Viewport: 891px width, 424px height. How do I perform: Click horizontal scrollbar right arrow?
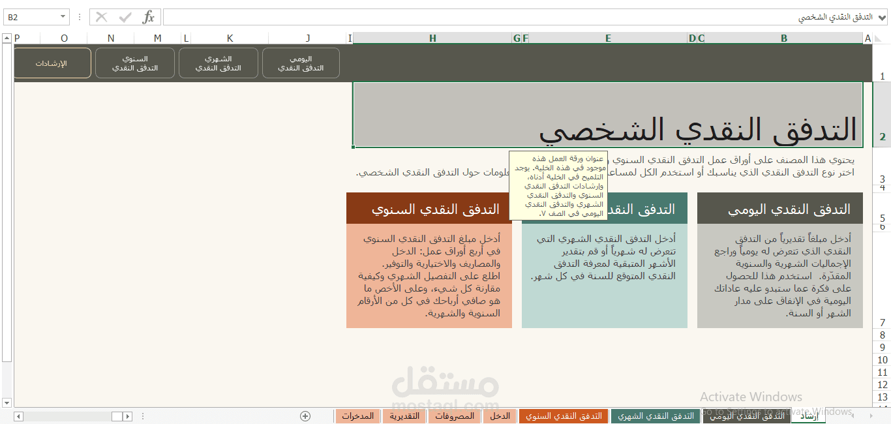coord(128,416)
